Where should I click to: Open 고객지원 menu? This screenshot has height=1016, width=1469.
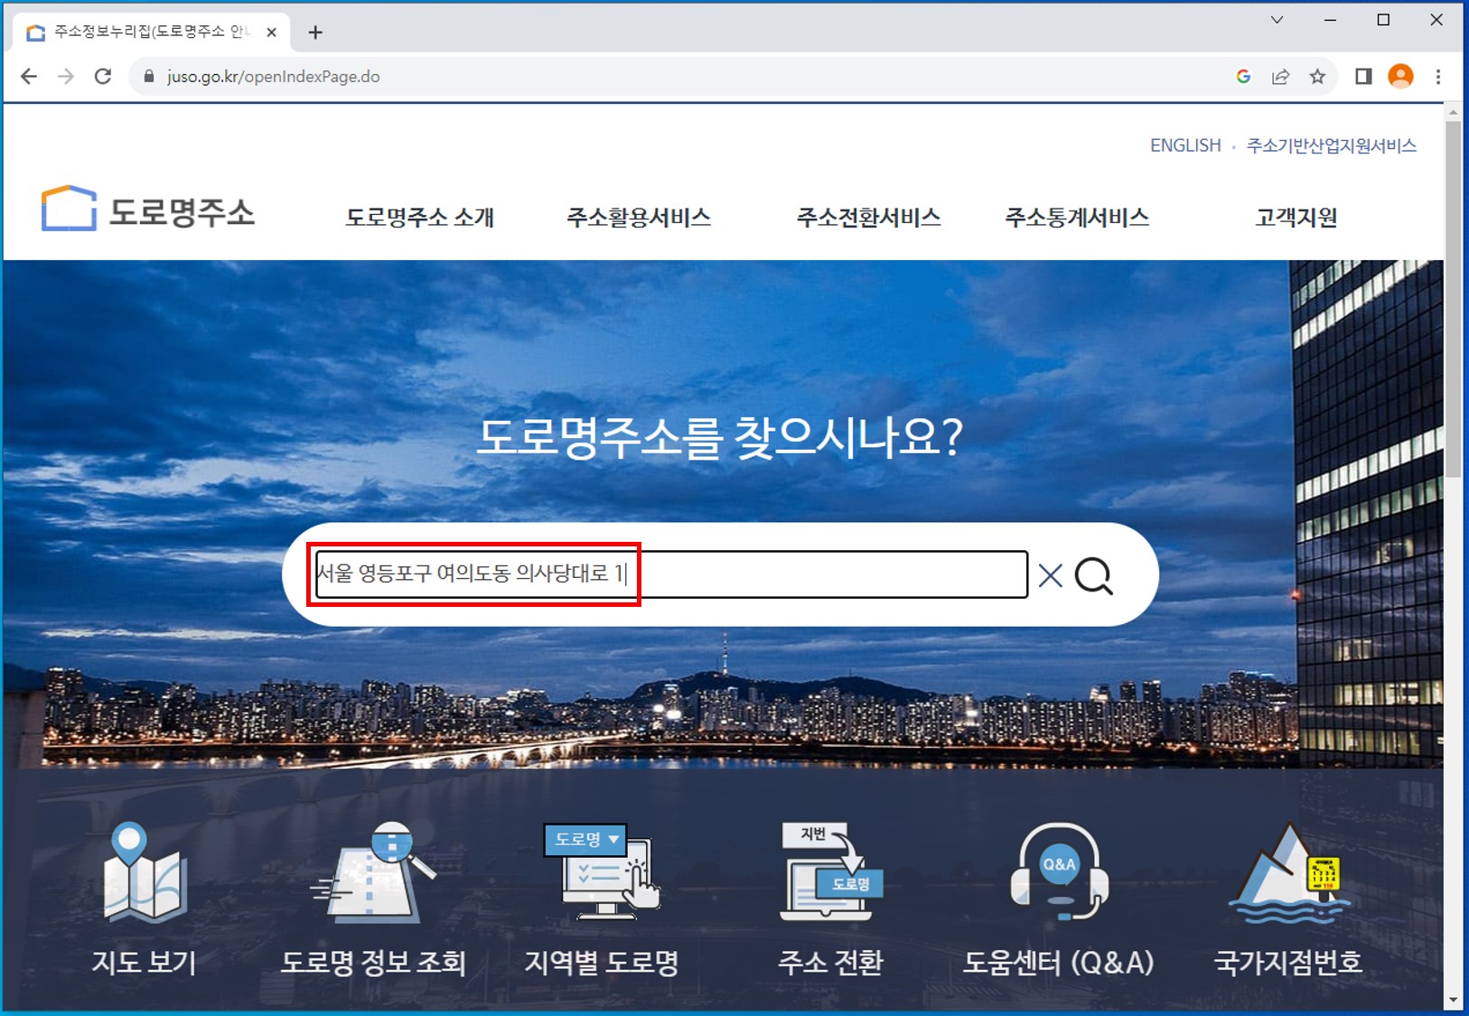(x=1296, y=217)
